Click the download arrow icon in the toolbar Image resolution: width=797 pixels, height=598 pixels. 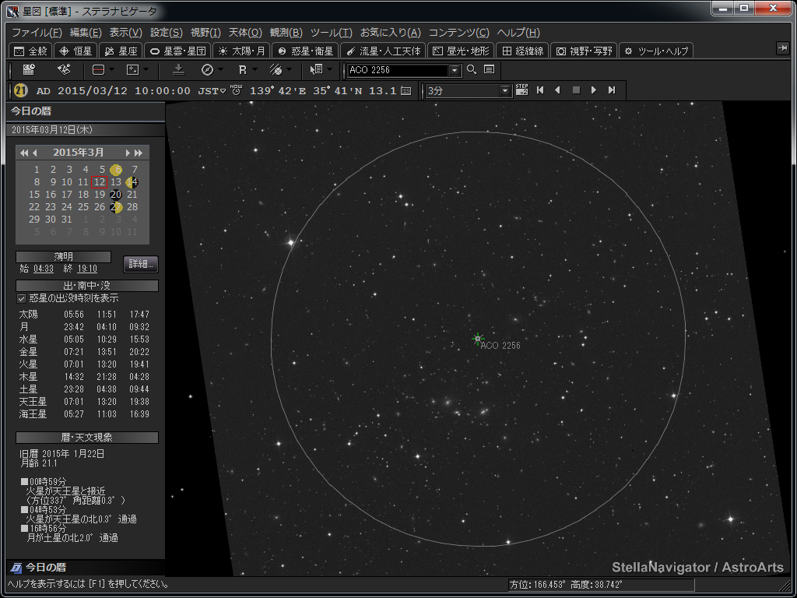178,70
